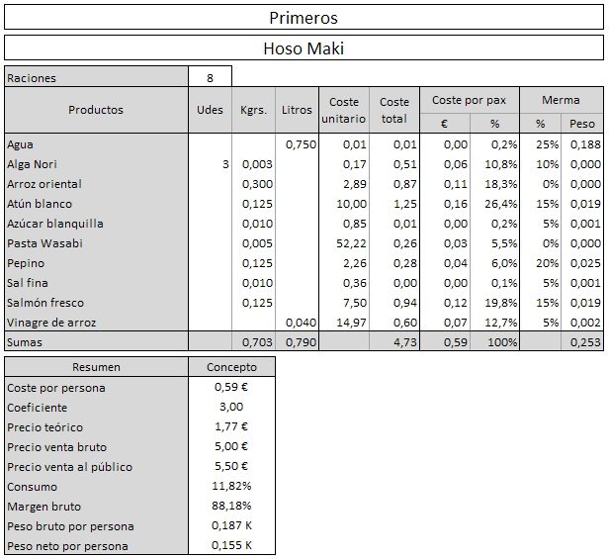Click the Hoso Maki title cell

pyautogui.click(x=304, y=47)
